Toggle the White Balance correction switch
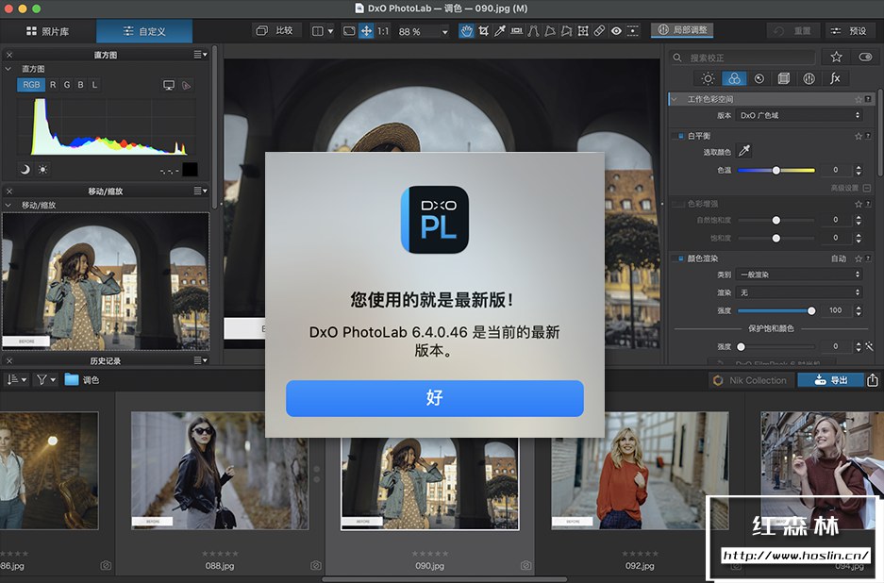 pos(679,136)
